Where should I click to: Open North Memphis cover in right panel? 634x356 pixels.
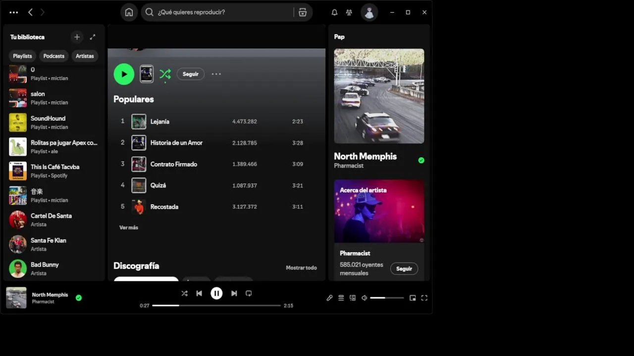[x=379, y=96]
